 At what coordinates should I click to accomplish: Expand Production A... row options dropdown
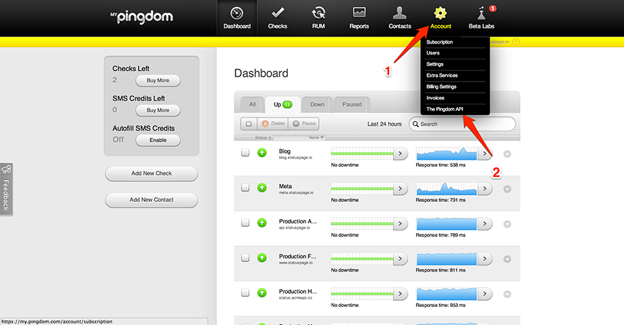pyautogui.click(x=507, y=224)
